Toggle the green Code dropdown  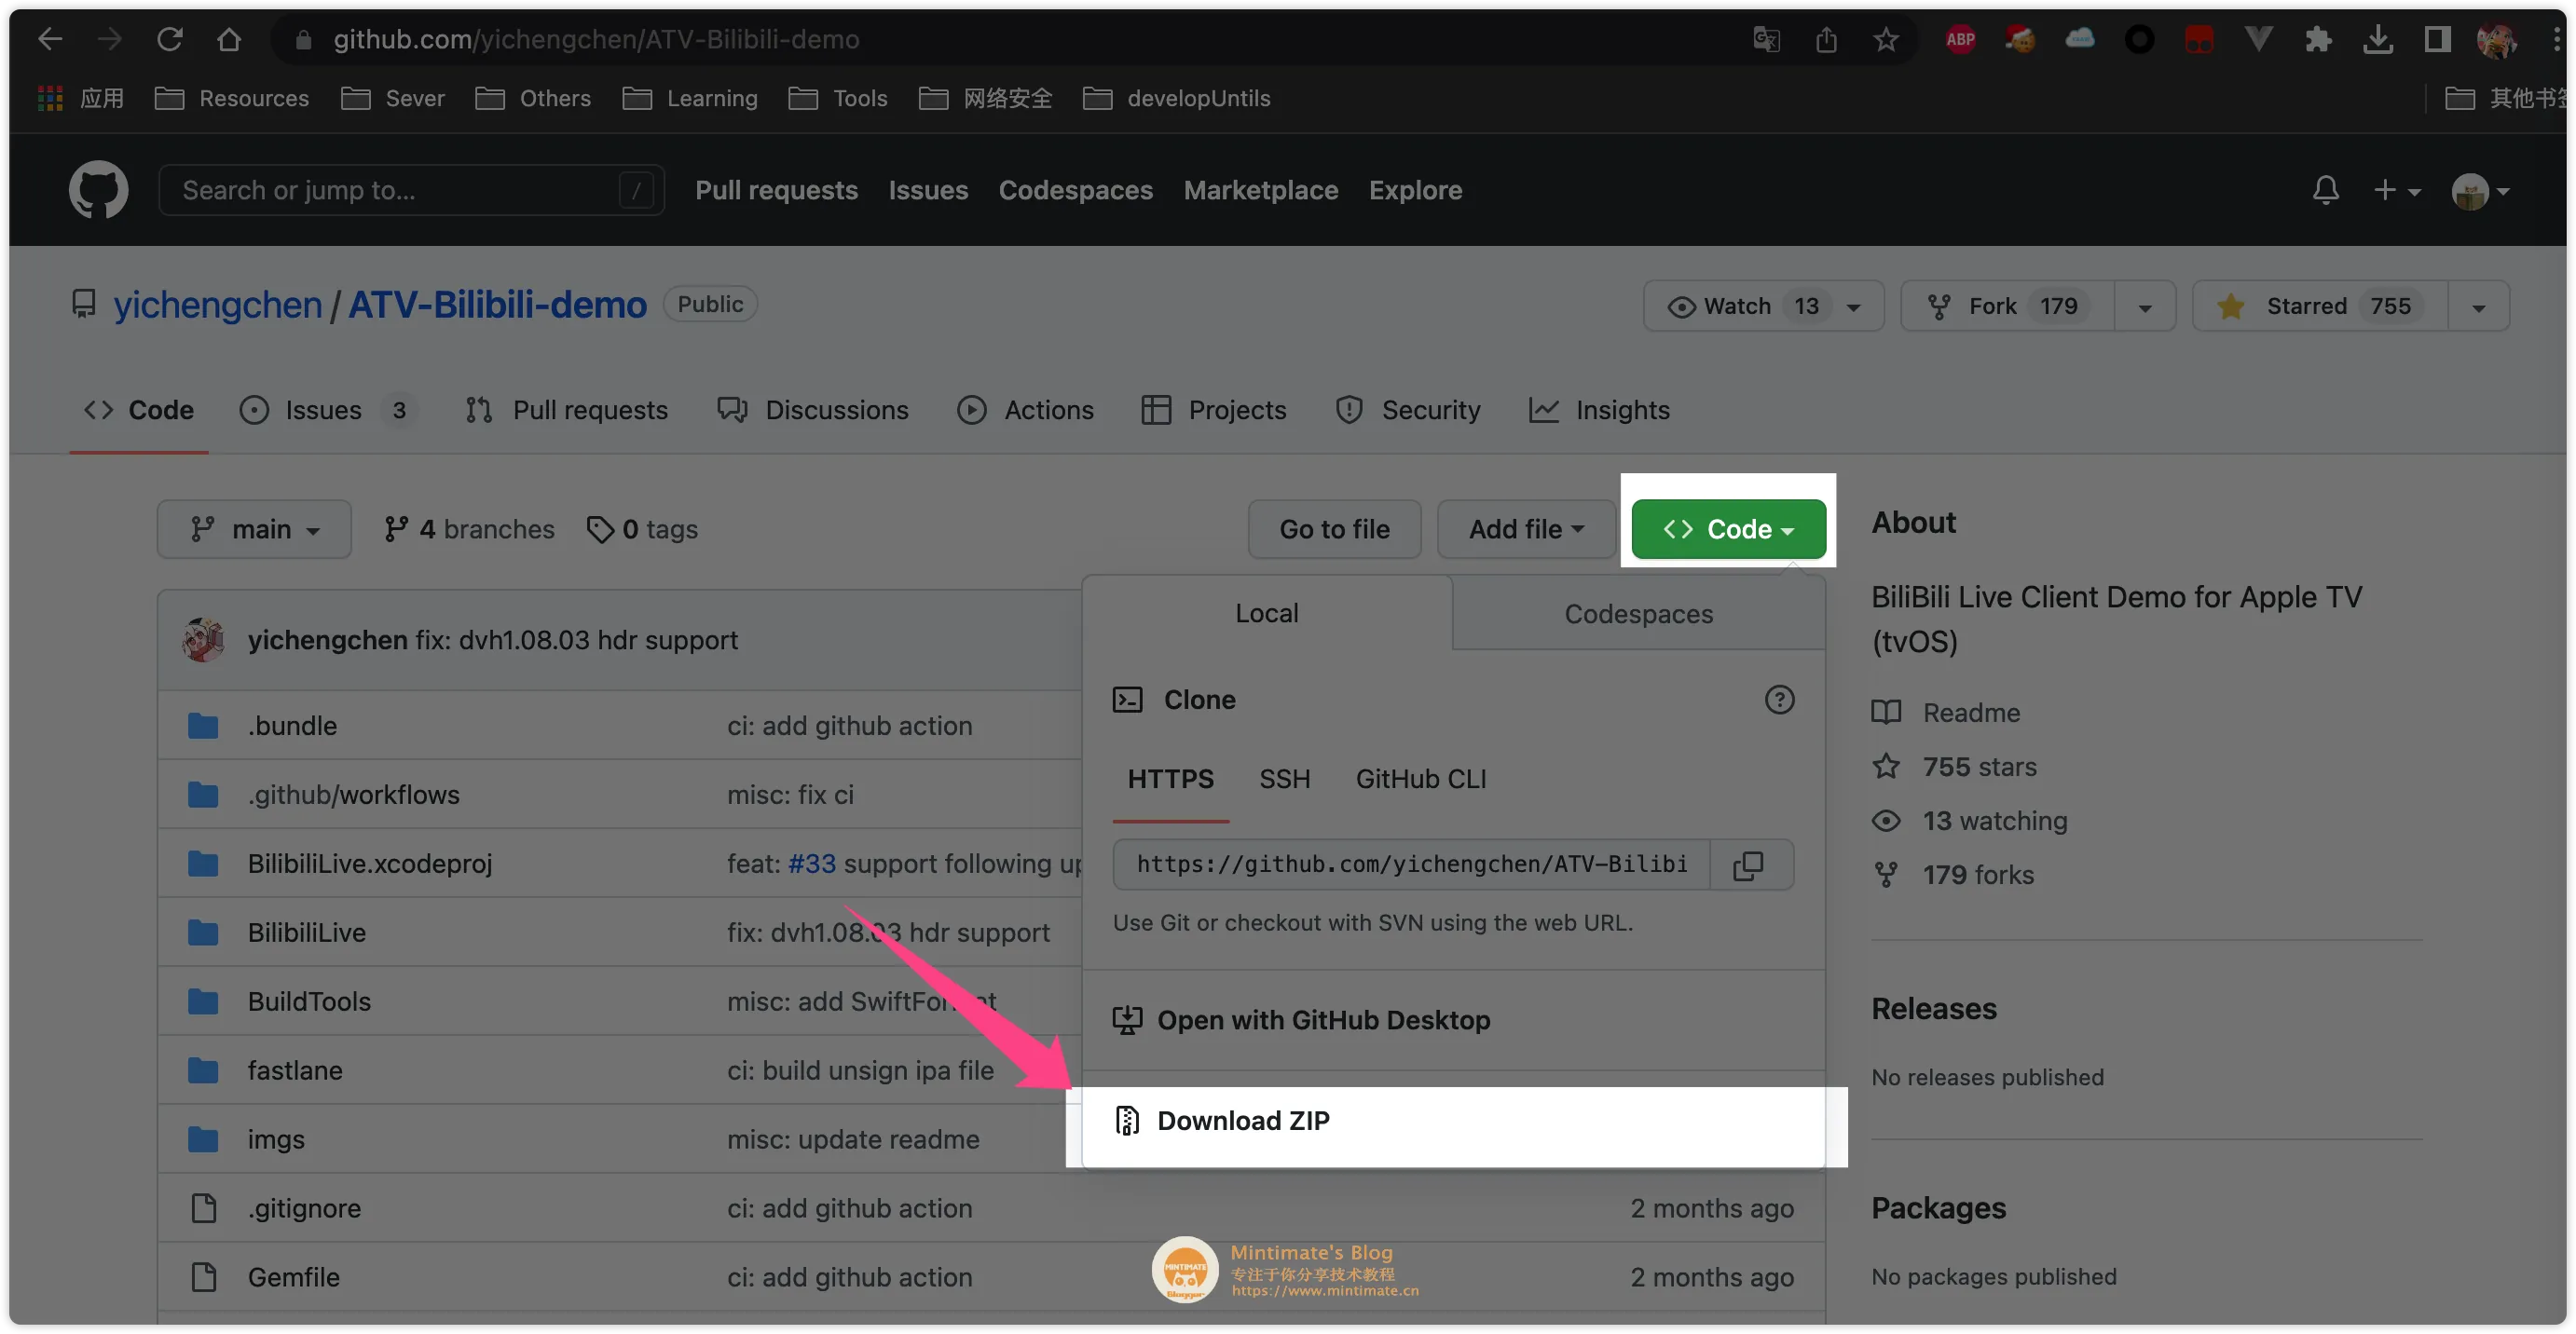(1728, 528)
